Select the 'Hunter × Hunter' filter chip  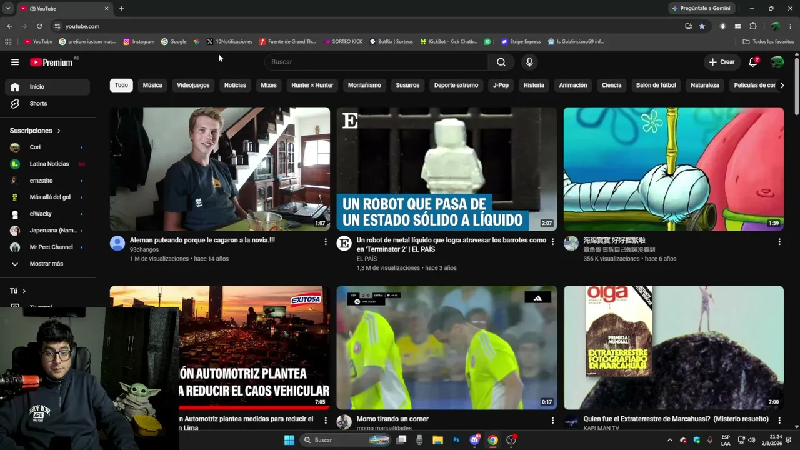point(312,85)
